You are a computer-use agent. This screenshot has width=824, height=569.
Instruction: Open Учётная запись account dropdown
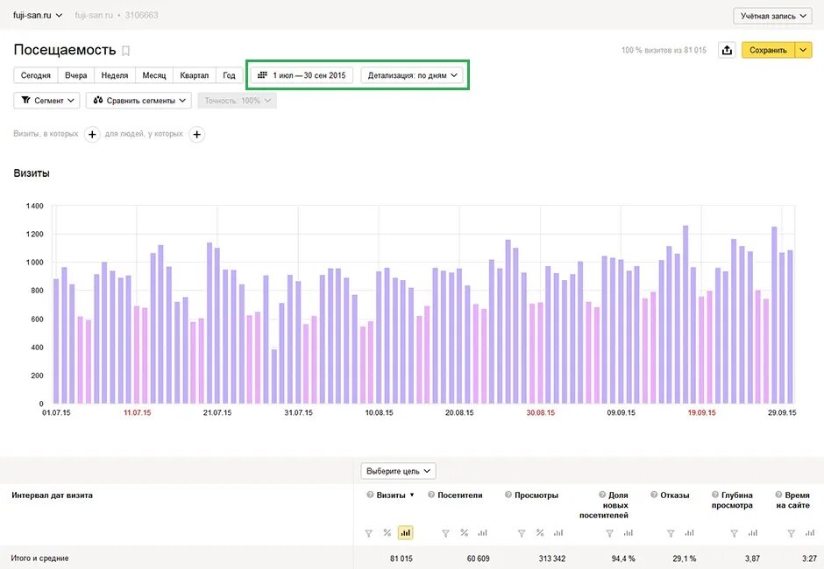(773, 17)
